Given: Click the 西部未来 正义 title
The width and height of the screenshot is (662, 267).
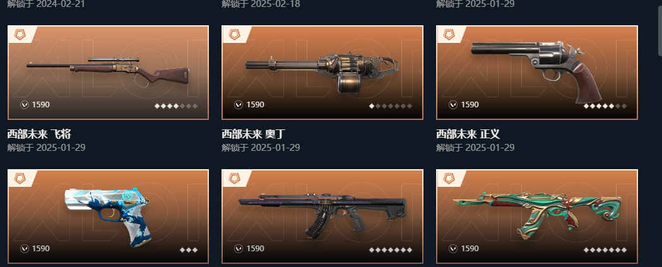Looking at the screenshot, I should tap(468, 134).
